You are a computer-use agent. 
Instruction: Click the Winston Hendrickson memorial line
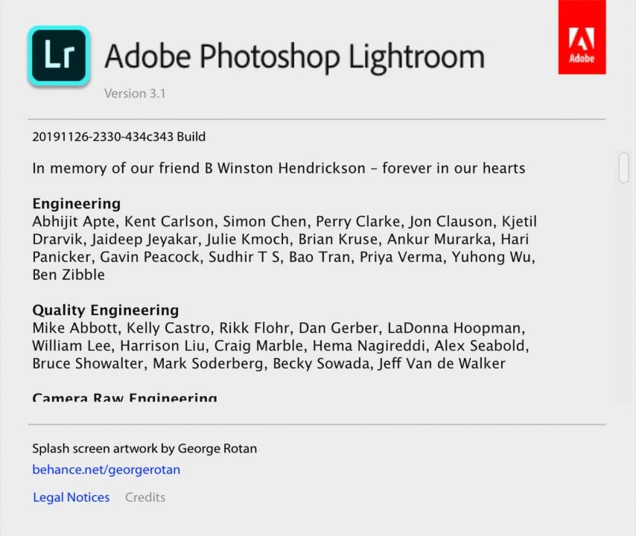pos(279,168)
